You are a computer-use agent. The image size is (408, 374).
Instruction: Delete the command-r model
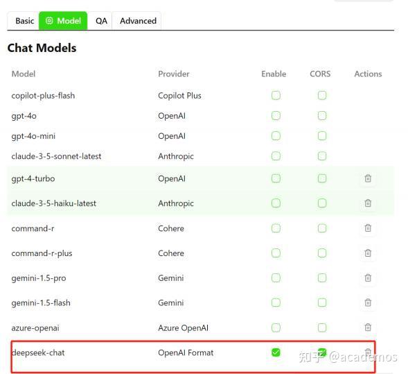click(368, 228)
